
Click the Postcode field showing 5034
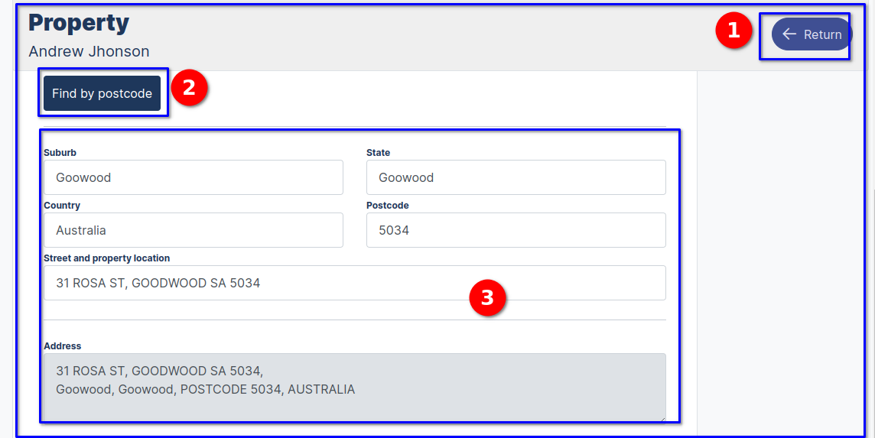click(516, 230)
